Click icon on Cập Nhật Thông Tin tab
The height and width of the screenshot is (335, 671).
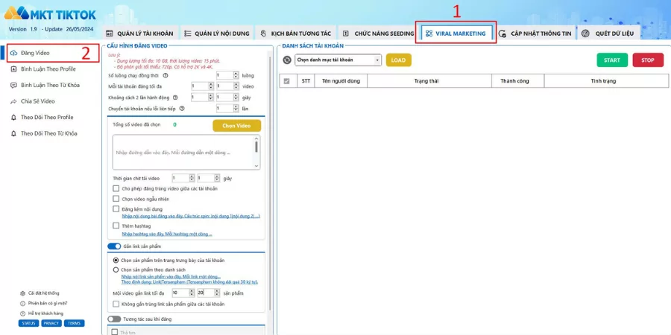(503, 33)
